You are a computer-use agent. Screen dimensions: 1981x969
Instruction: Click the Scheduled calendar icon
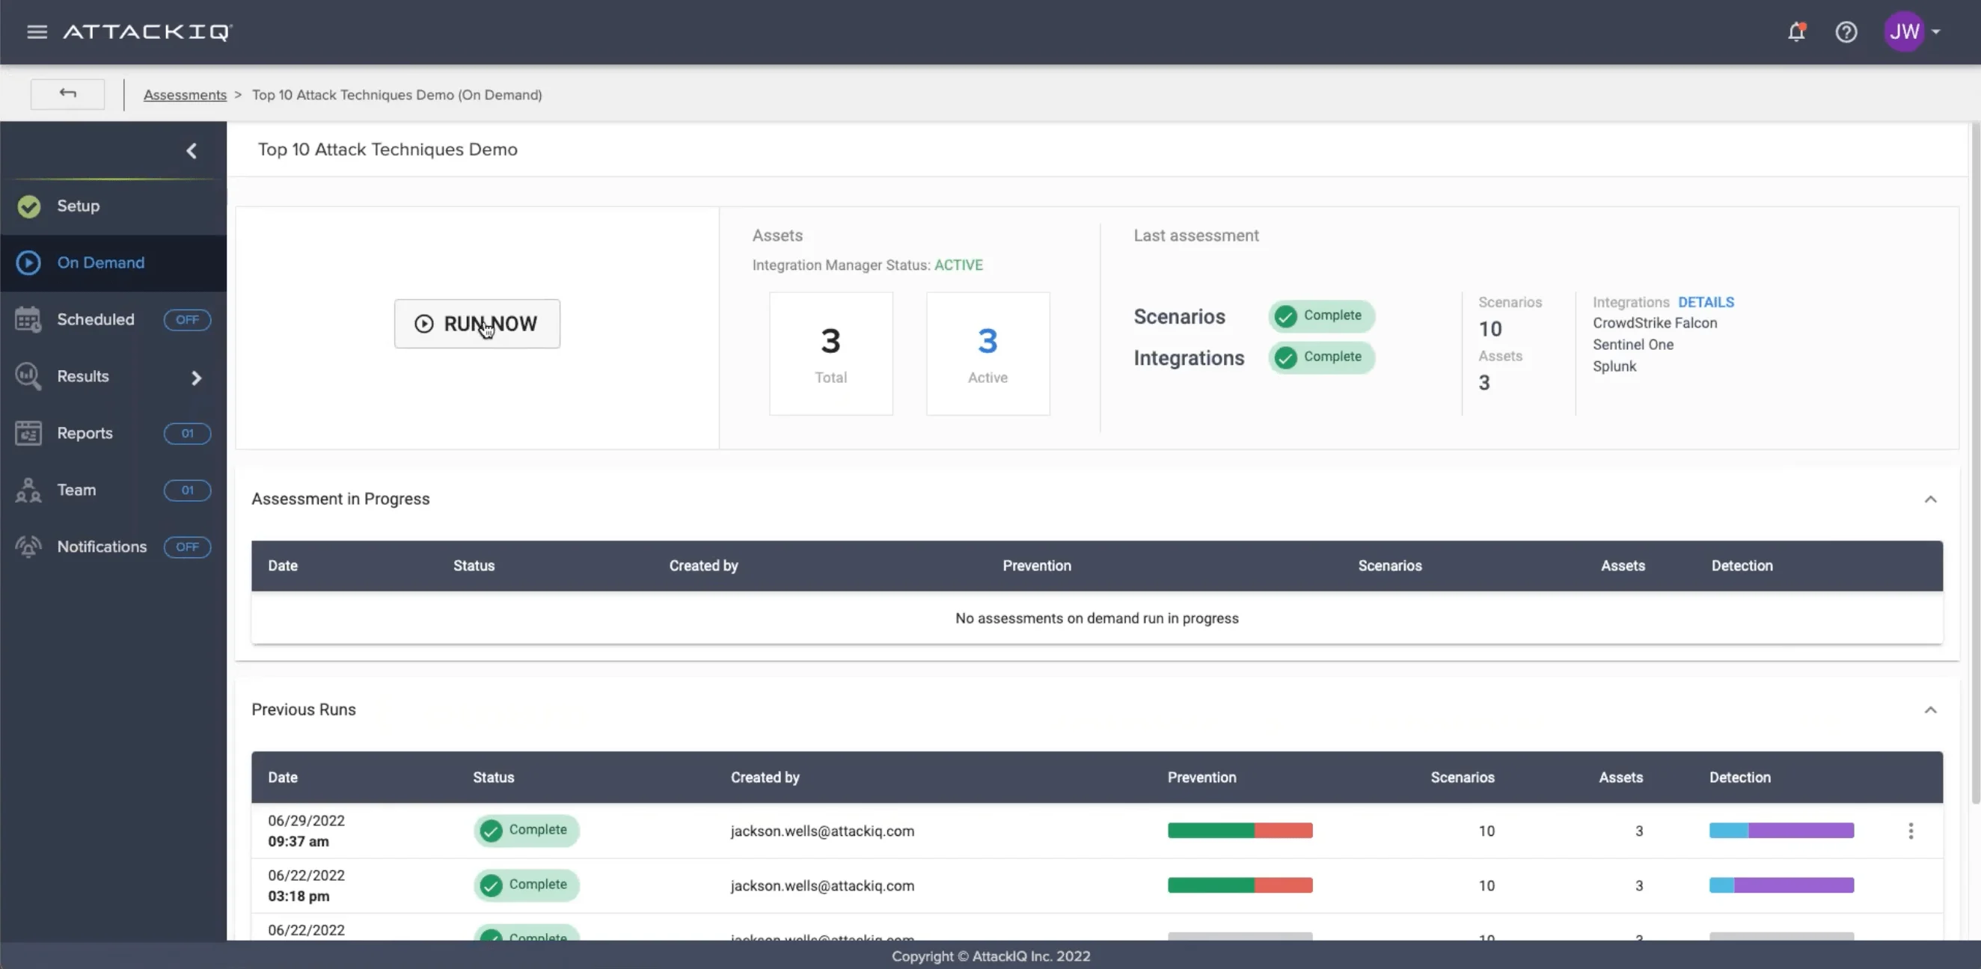28,320
